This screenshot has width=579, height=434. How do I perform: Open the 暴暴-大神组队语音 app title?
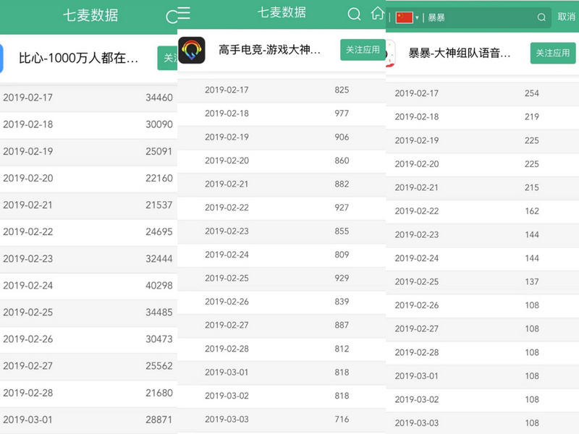(x=460, y=53)
